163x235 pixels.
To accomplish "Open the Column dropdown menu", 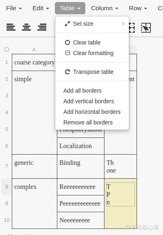I will point(104,8).
